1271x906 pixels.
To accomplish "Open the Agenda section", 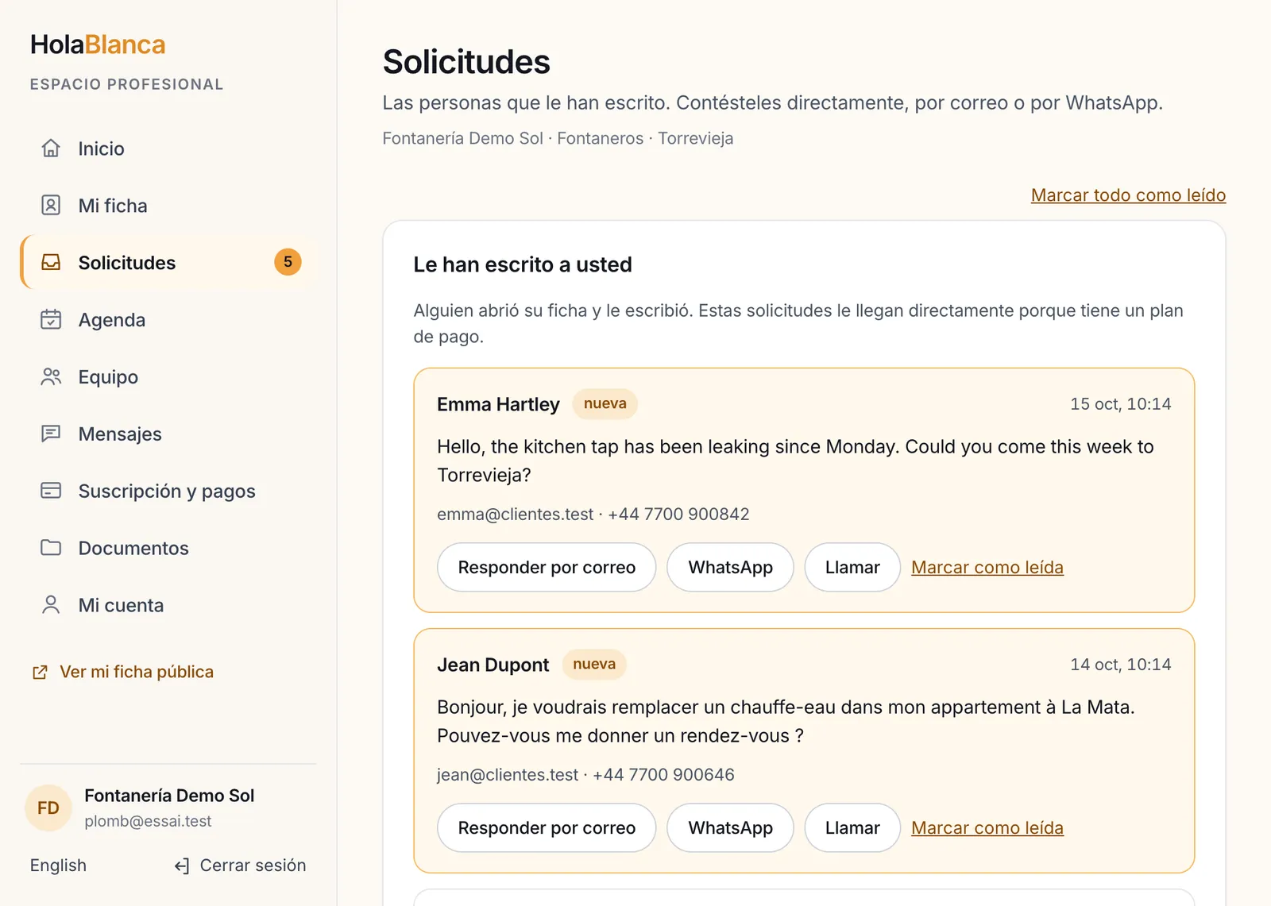I will (x=168, y=320).
